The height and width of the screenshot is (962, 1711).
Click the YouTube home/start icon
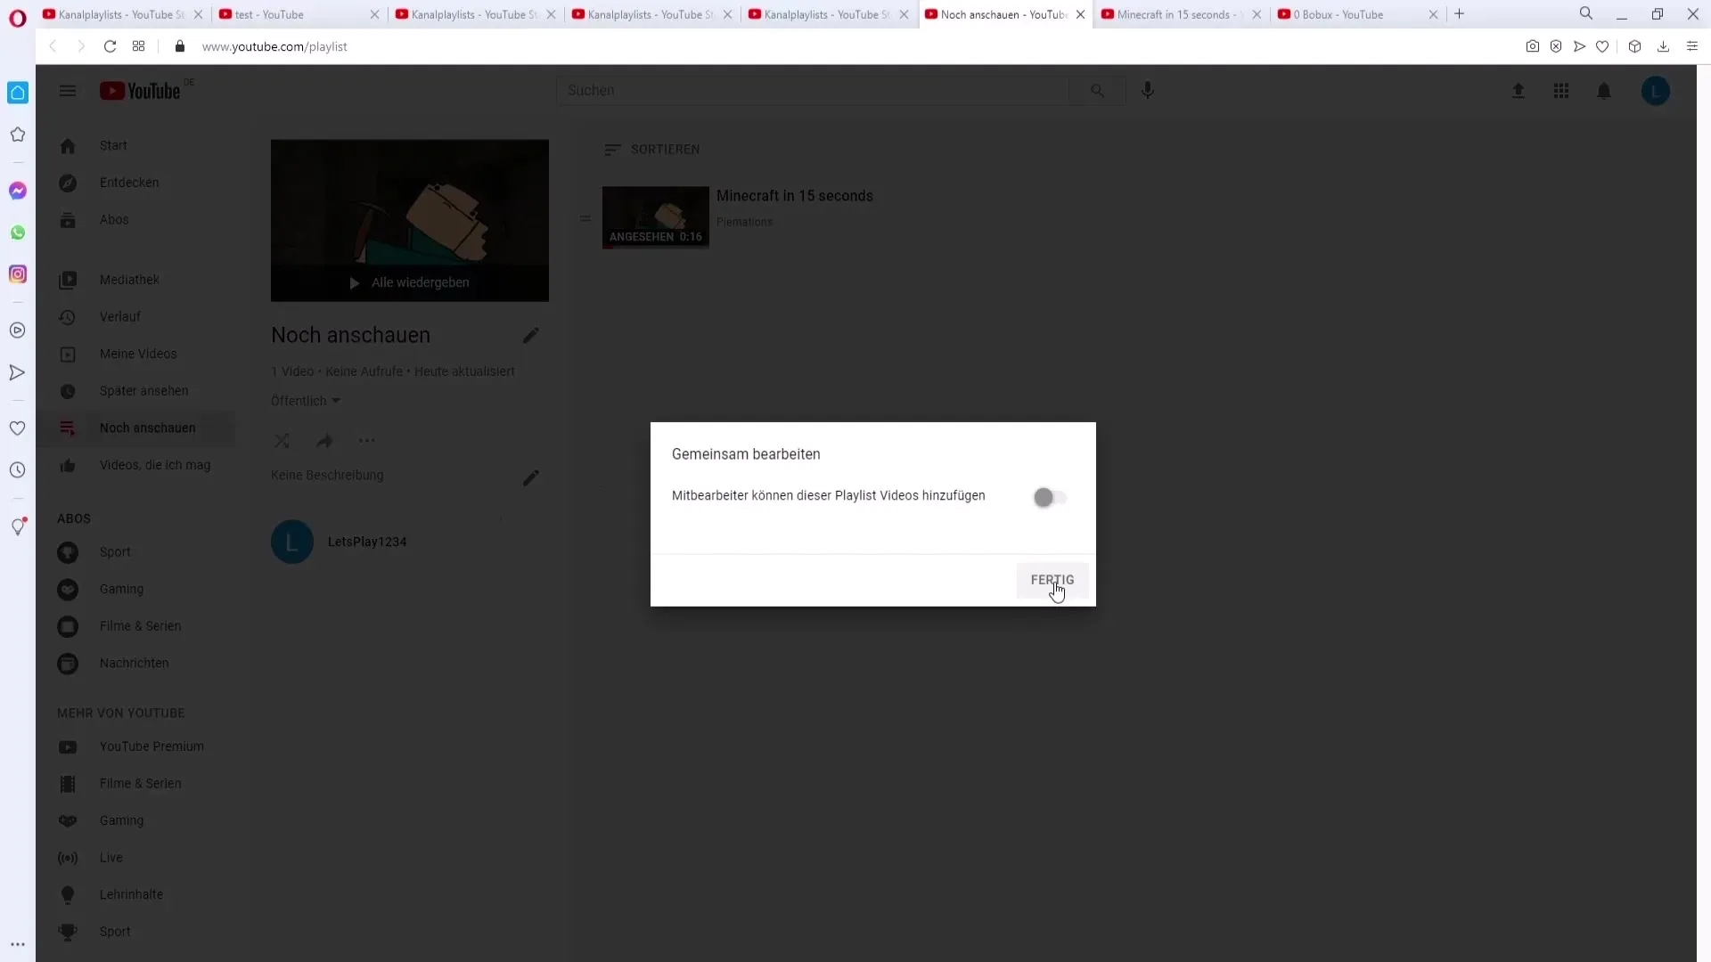pyautogui.click(x=67, y=144)
